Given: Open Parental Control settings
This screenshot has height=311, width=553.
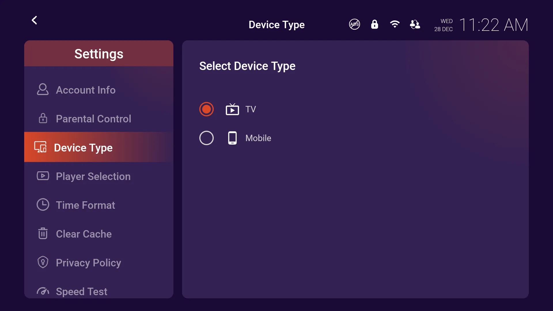Looking at the screenshot, I should (x=99, y=119).
